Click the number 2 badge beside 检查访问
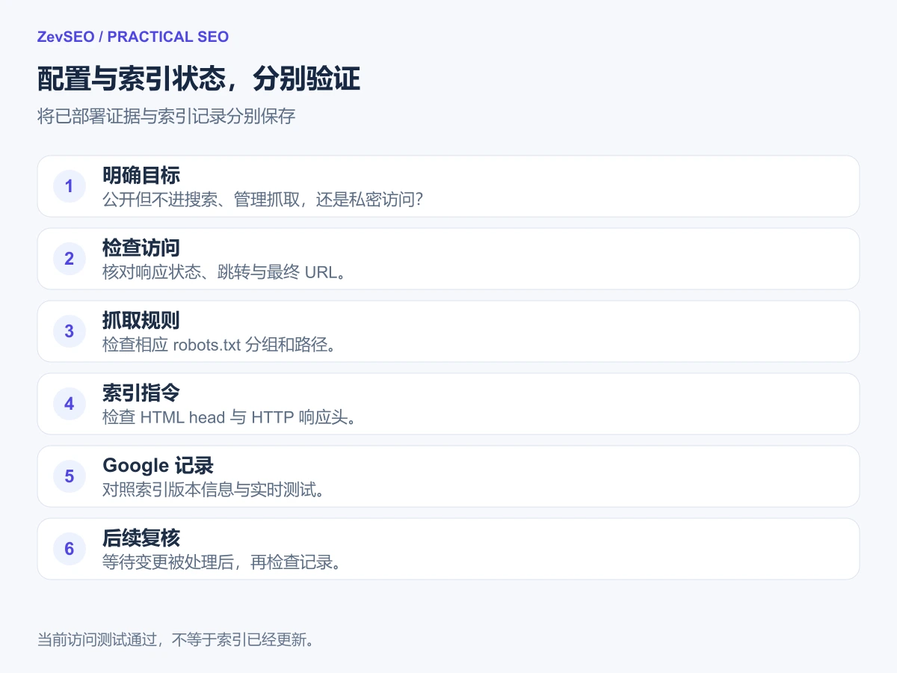This screenshot has height=673, width=897. [70, 259]
